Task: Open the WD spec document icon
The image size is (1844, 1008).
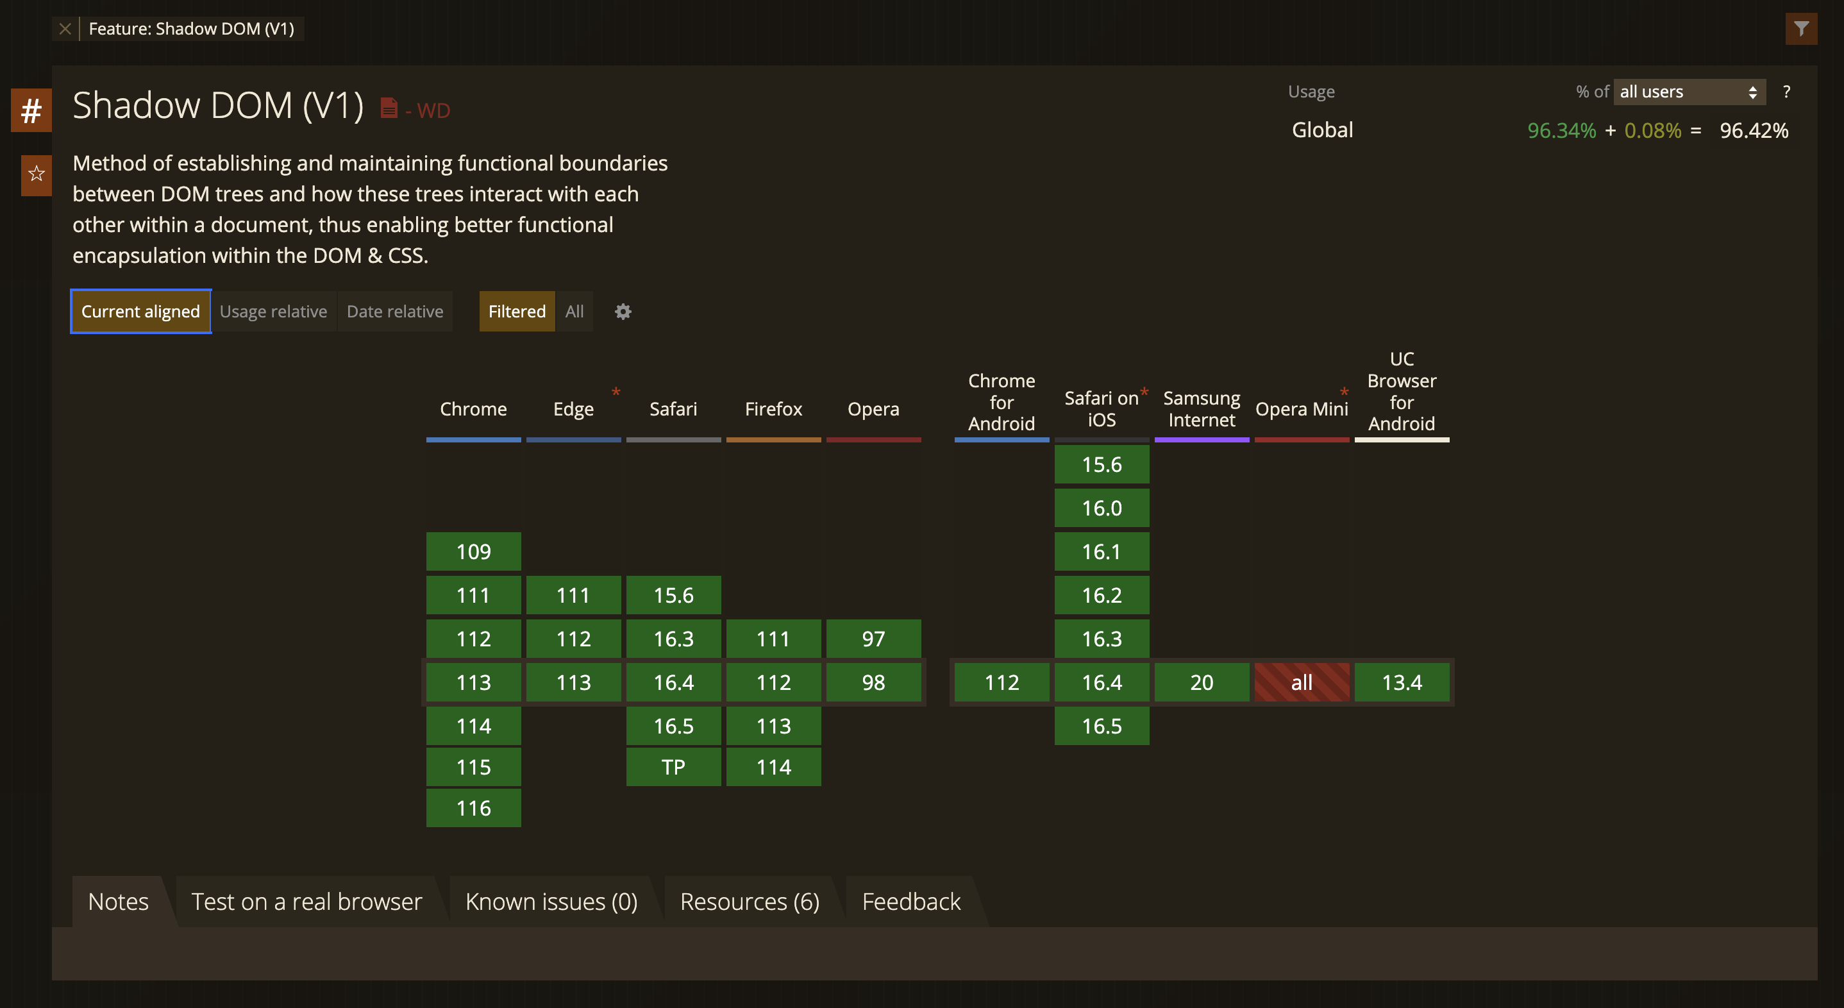Action: (x=389, y=108)
